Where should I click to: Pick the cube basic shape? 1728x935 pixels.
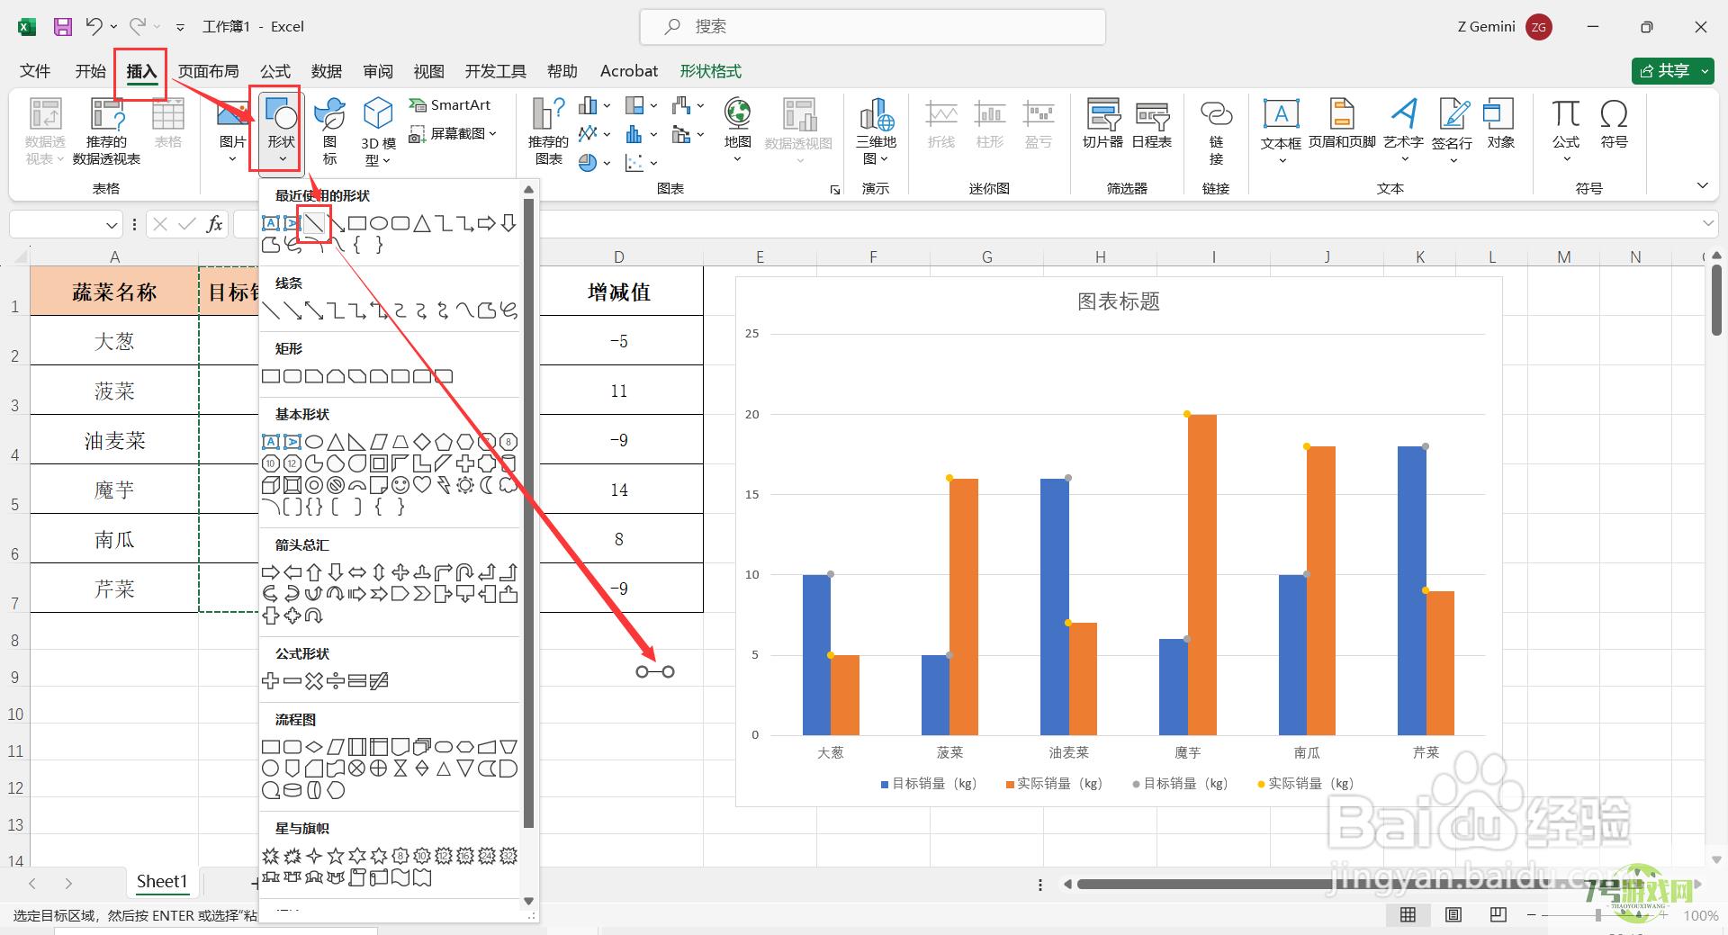270,485
